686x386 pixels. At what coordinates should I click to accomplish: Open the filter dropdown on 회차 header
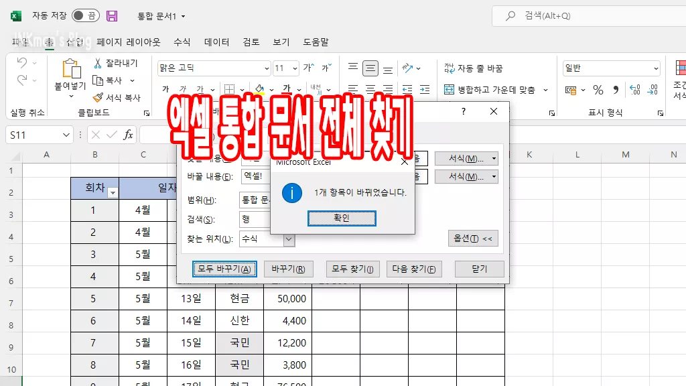click(113, 192)
